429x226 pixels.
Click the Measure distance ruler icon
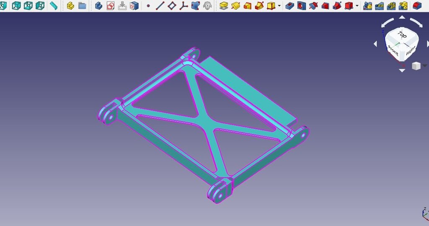(x=54, y=5)
